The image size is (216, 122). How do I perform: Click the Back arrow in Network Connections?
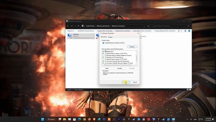point(68,26)
